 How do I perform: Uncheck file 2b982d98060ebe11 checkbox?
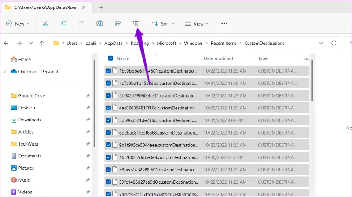click(108, 95)
